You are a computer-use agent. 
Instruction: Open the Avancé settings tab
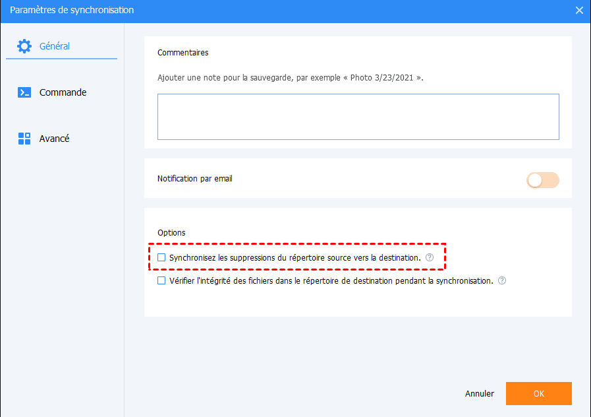tap(54, 139)
